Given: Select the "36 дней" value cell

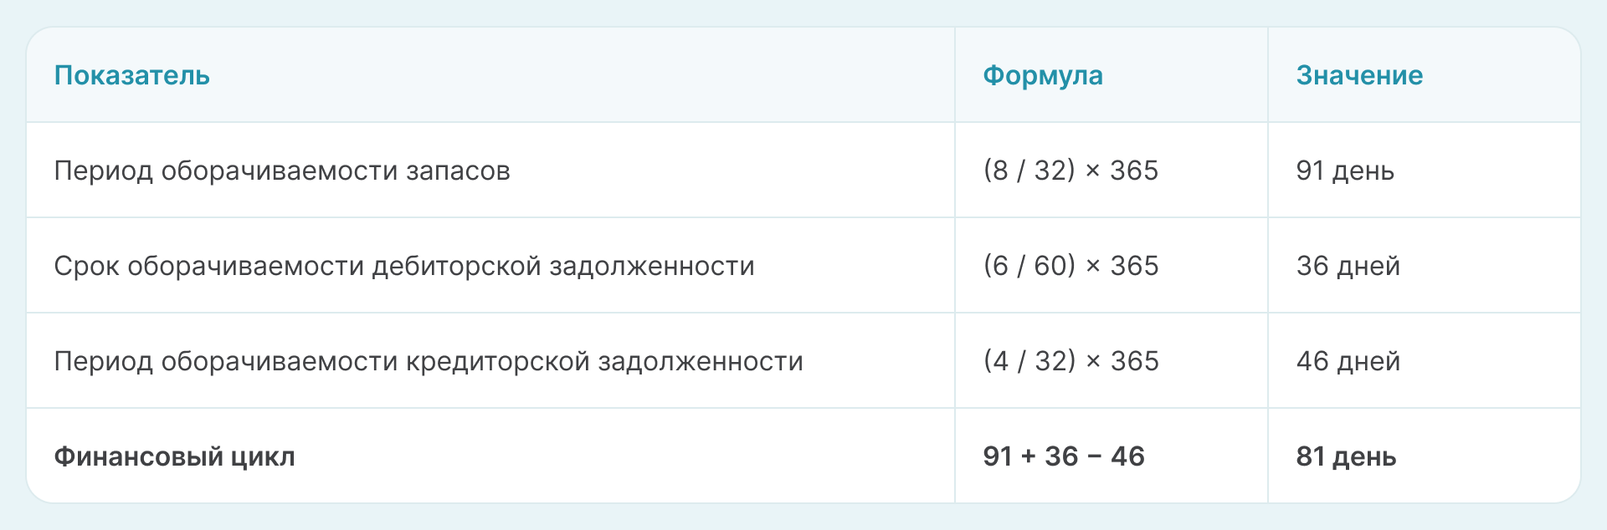Looking at the screenshot, I should (x=1348, y=266).
